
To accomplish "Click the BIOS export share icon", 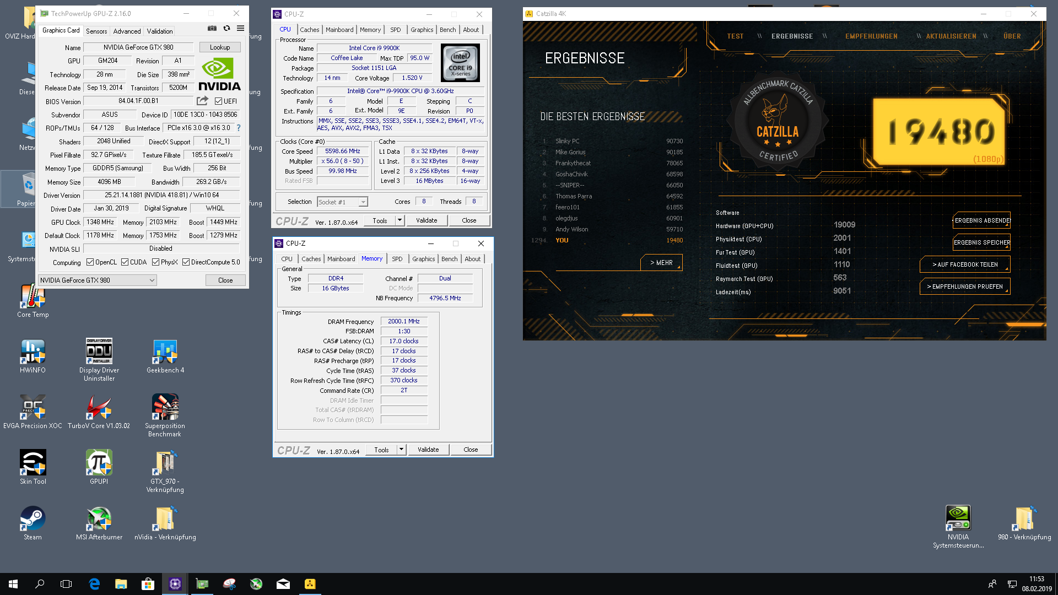I will 202,101.
